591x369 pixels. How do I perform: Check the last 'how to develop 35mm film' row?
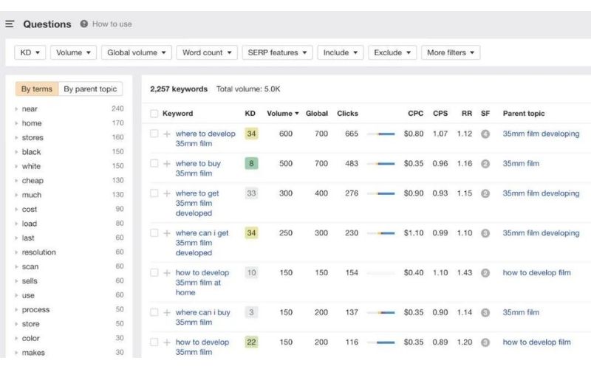pos(154,342)
